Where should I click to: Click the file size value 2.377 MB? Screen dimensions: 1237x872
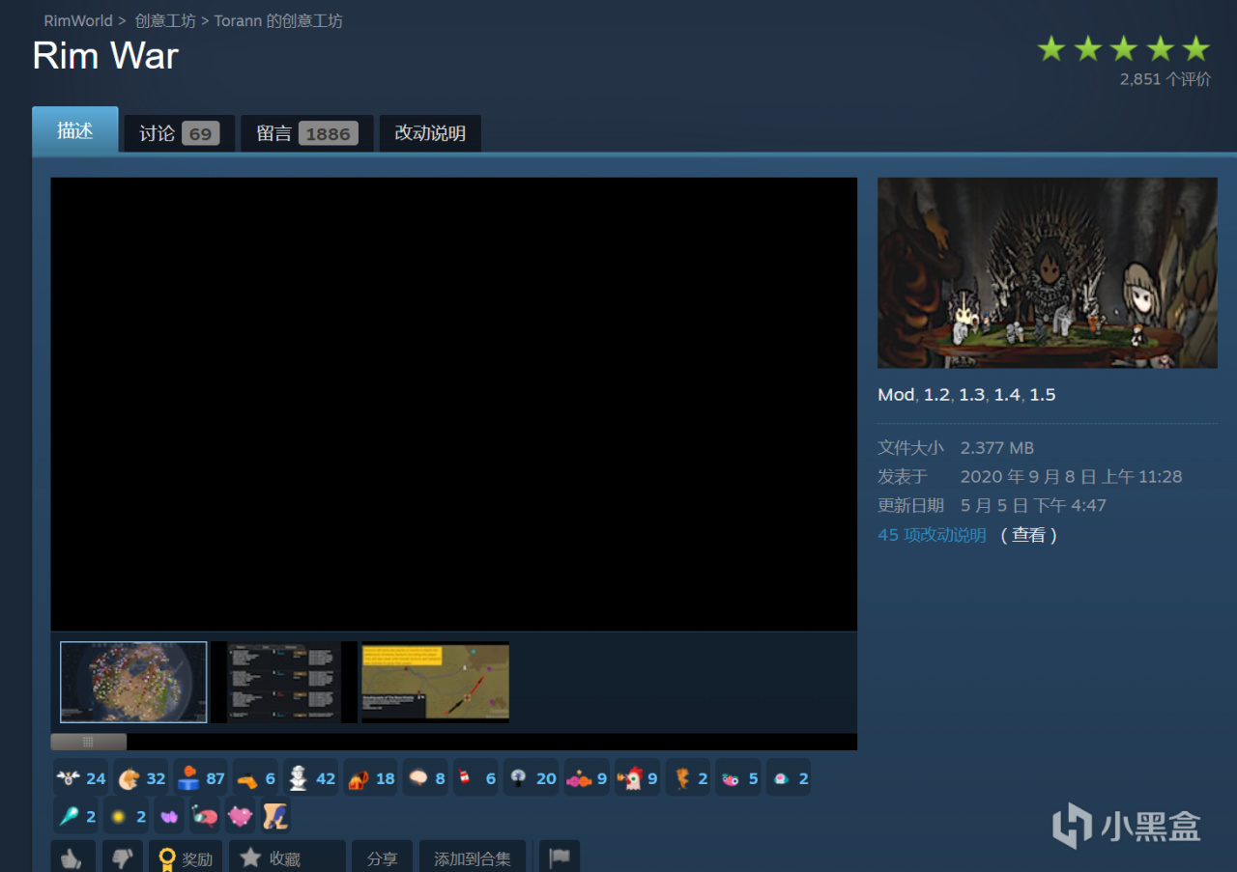tap(997, 448)
